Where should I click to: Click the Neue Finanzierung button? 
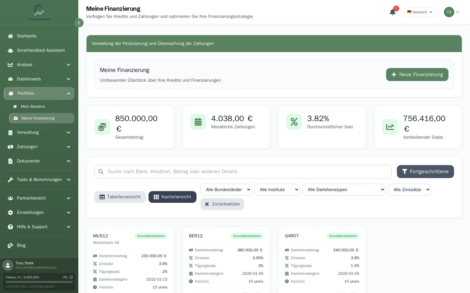pos(417,75)
